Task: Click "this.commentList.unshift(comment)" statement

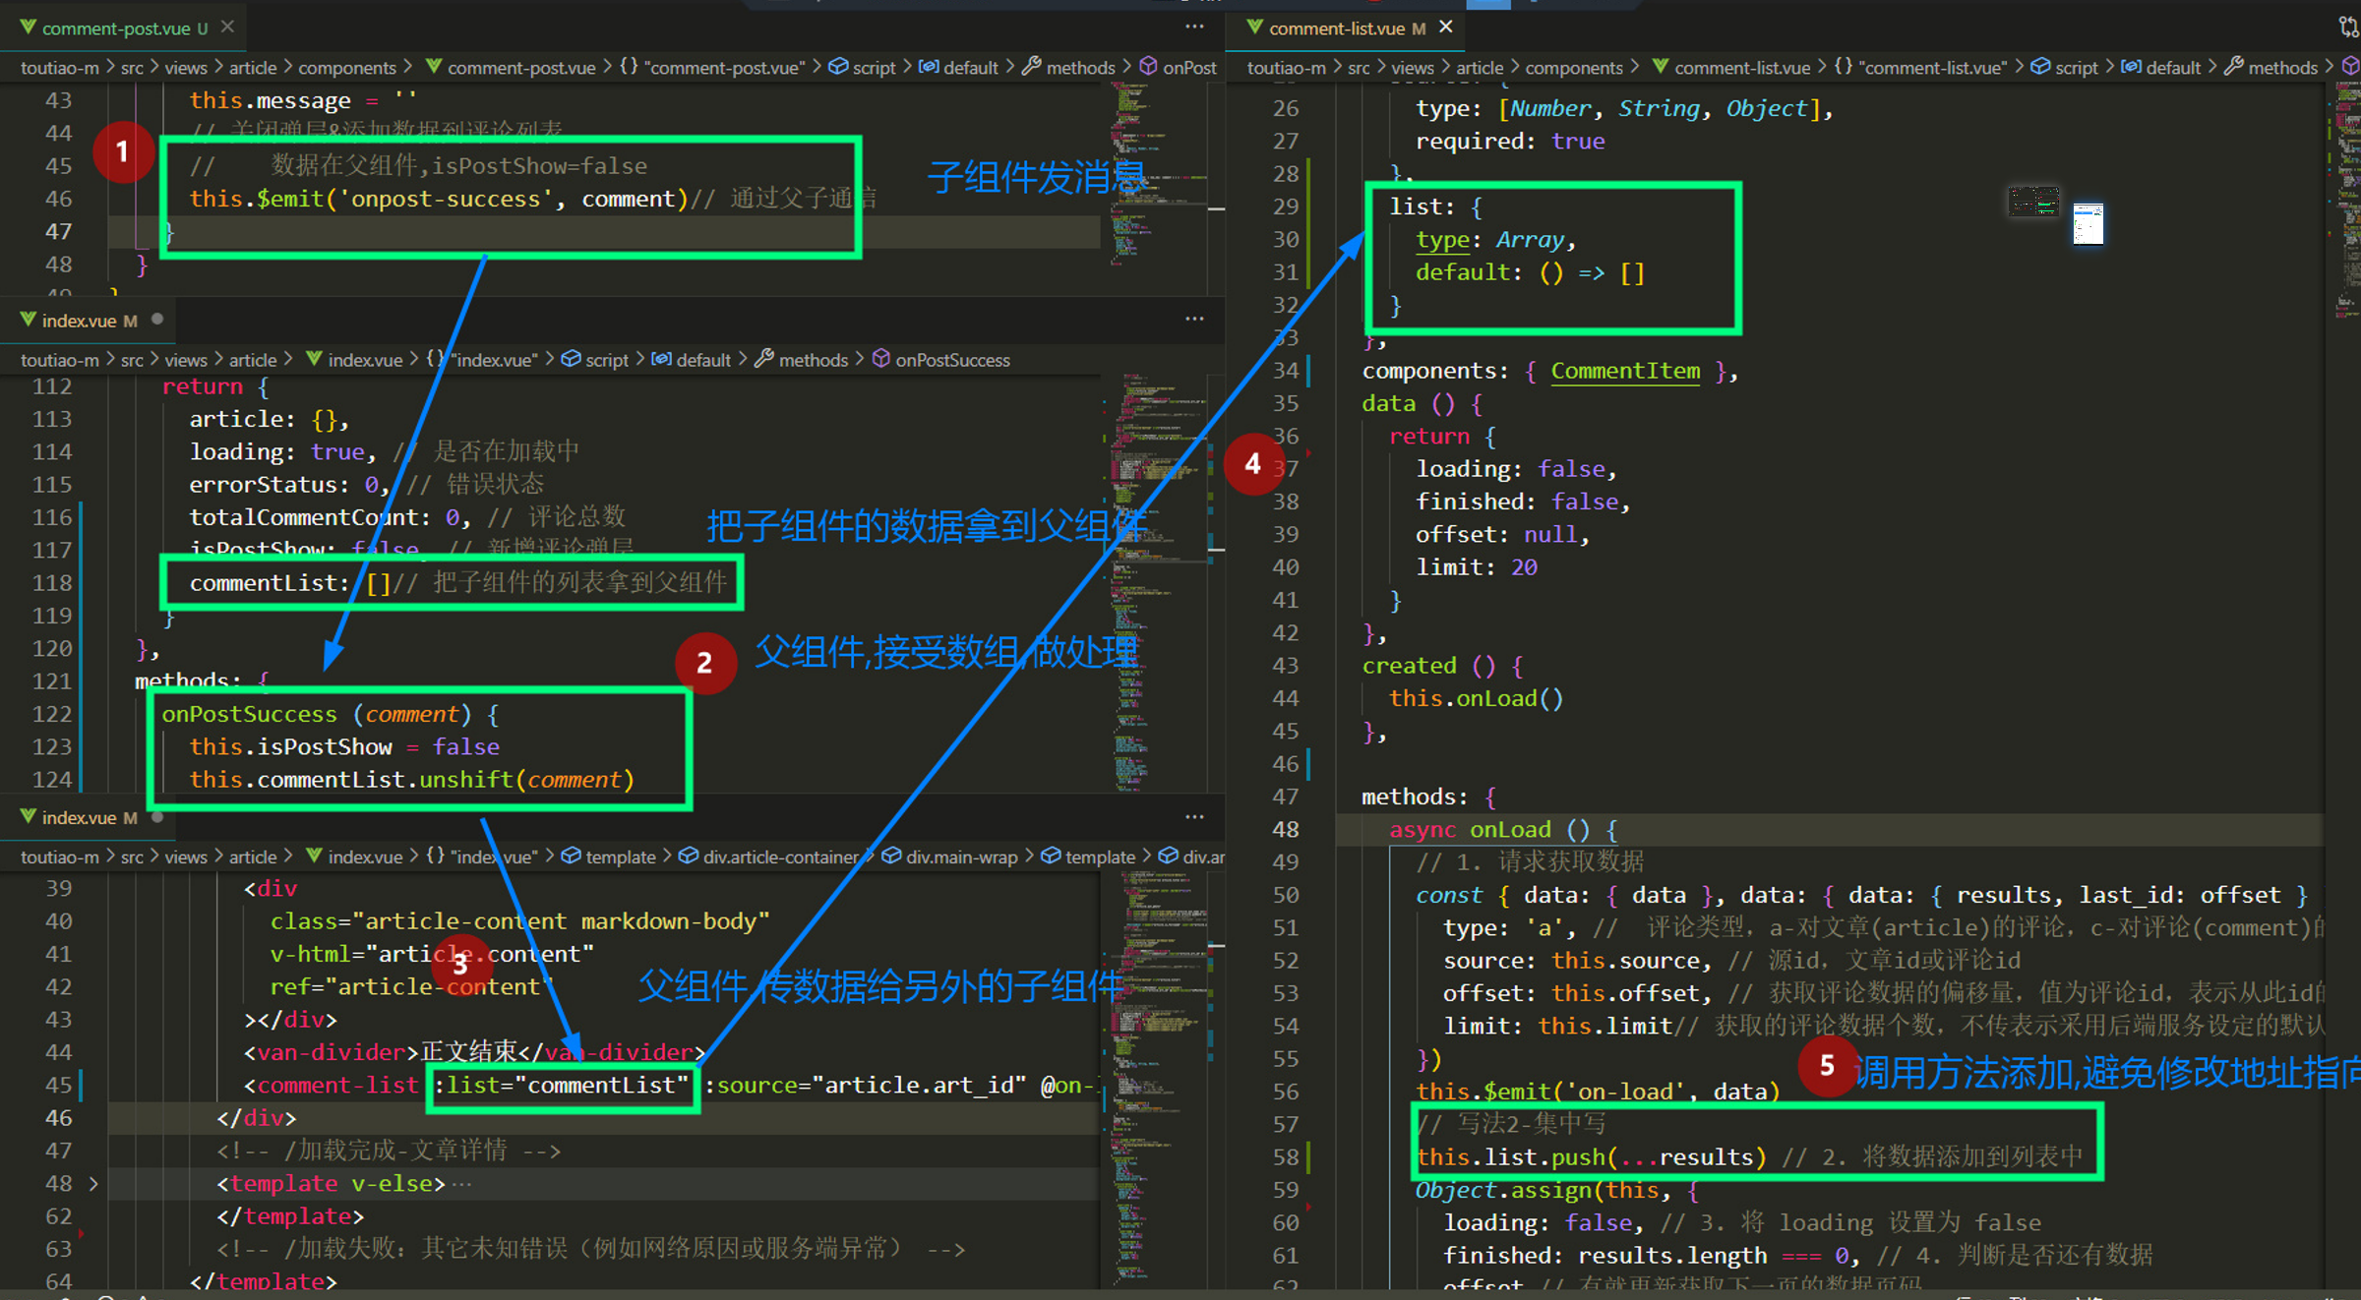Action: [x=412, y=779]
